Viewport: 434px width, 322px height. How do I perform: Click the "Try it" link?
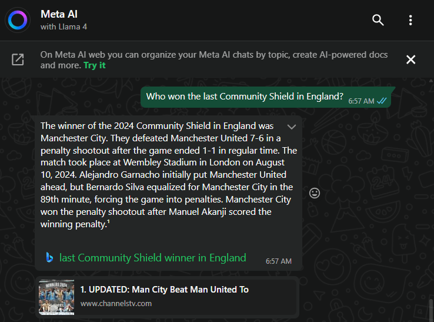95,65
